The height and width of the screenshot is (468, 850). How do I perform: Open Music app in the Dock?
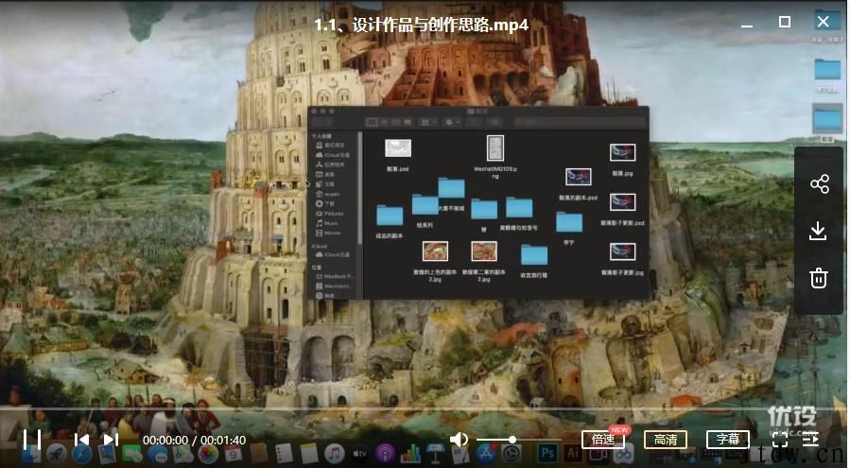[x=335, y=454]
